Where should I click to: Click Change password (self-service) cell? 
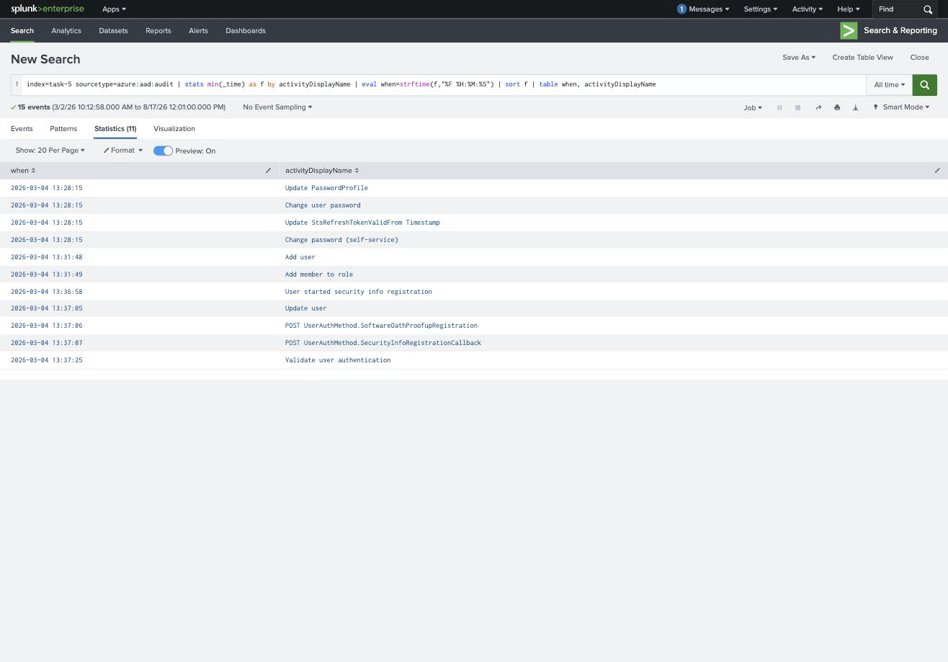[x=341, y=240]
